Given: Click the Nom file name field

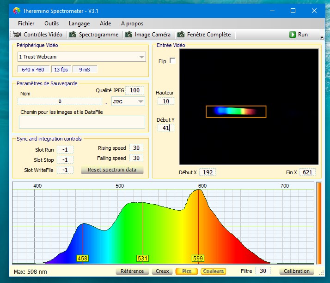Looking at the screenshot, I should (60, 101).
